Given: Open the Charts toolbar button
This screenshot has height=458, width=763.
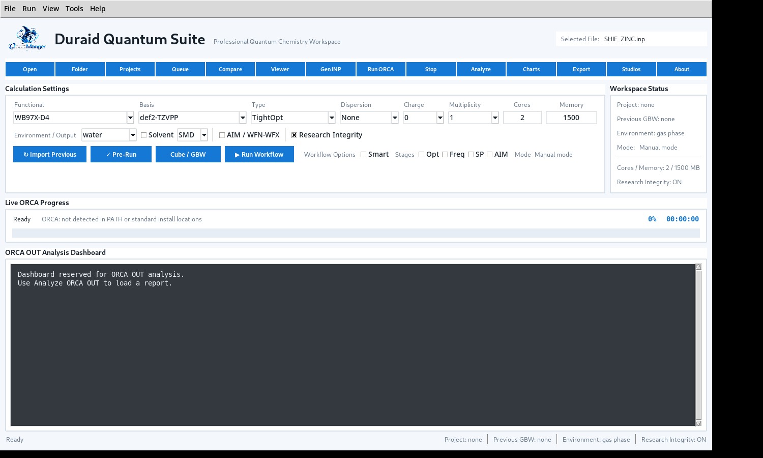Looking at the screenshot, I should tap(531, 69).
